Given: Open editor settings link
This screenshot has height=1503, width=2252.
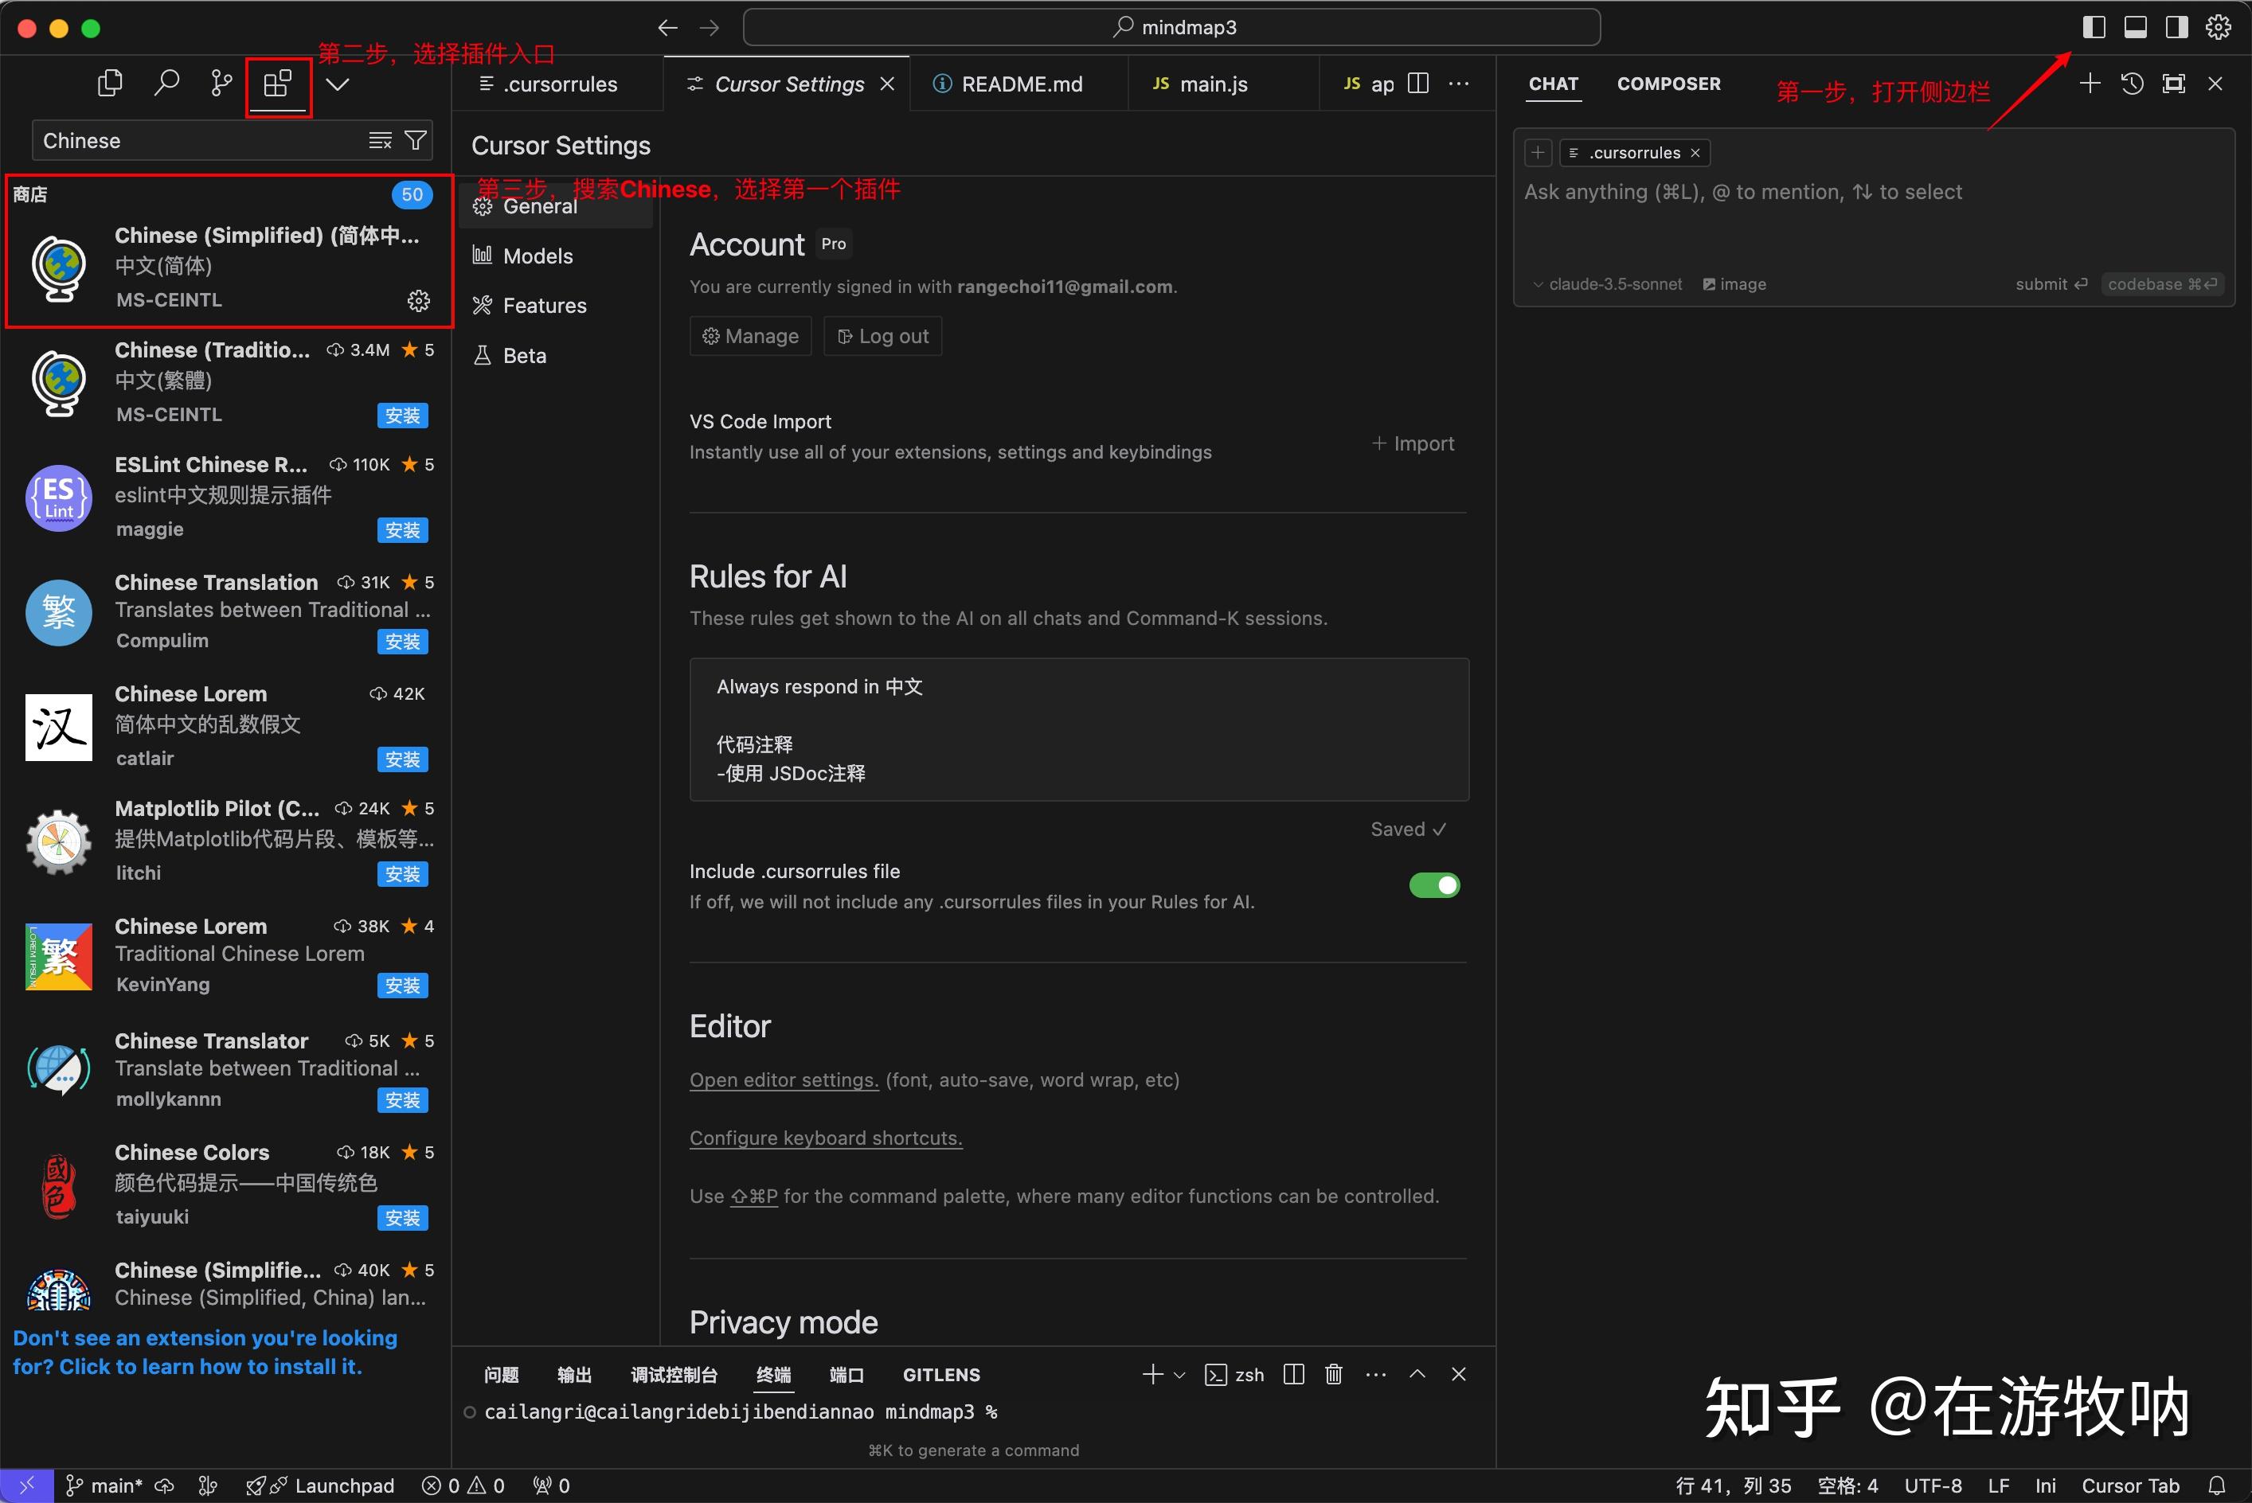Looking at the screenshot, I should click(784, 1080).
